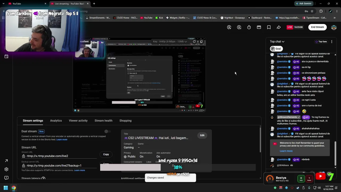Click Chrome icon in taskbar
The image size is (341, 192).
coord(14,188)
